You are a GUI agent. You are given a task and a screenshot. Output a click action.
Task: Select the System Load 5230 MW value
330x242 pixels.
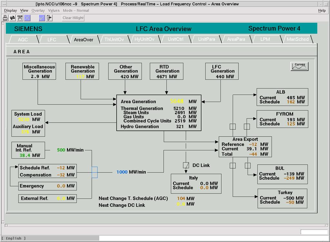[24, 120]
